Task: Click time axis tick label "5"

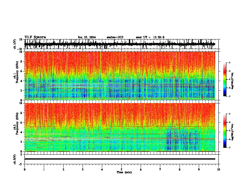Action: point(121,170)
